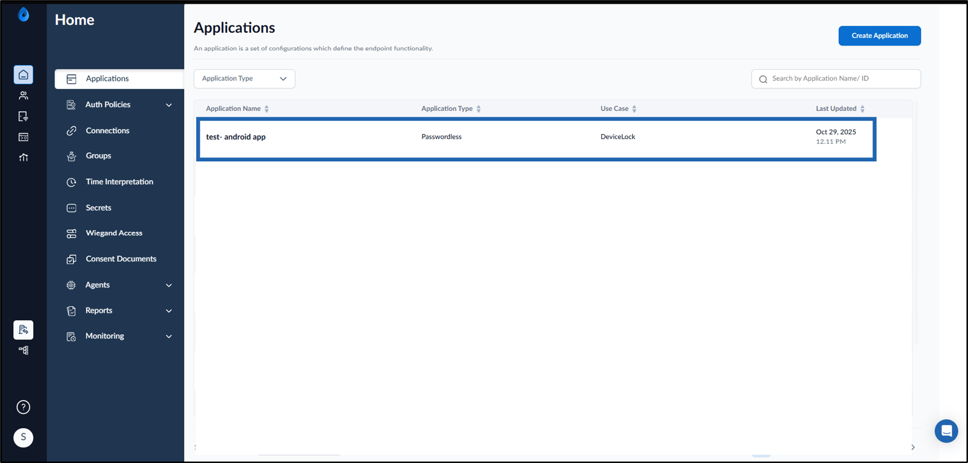The height and width of the screenshot is (463, 968).
Task: Sort by Last Updated column arrows
Action: coord(862,109)
